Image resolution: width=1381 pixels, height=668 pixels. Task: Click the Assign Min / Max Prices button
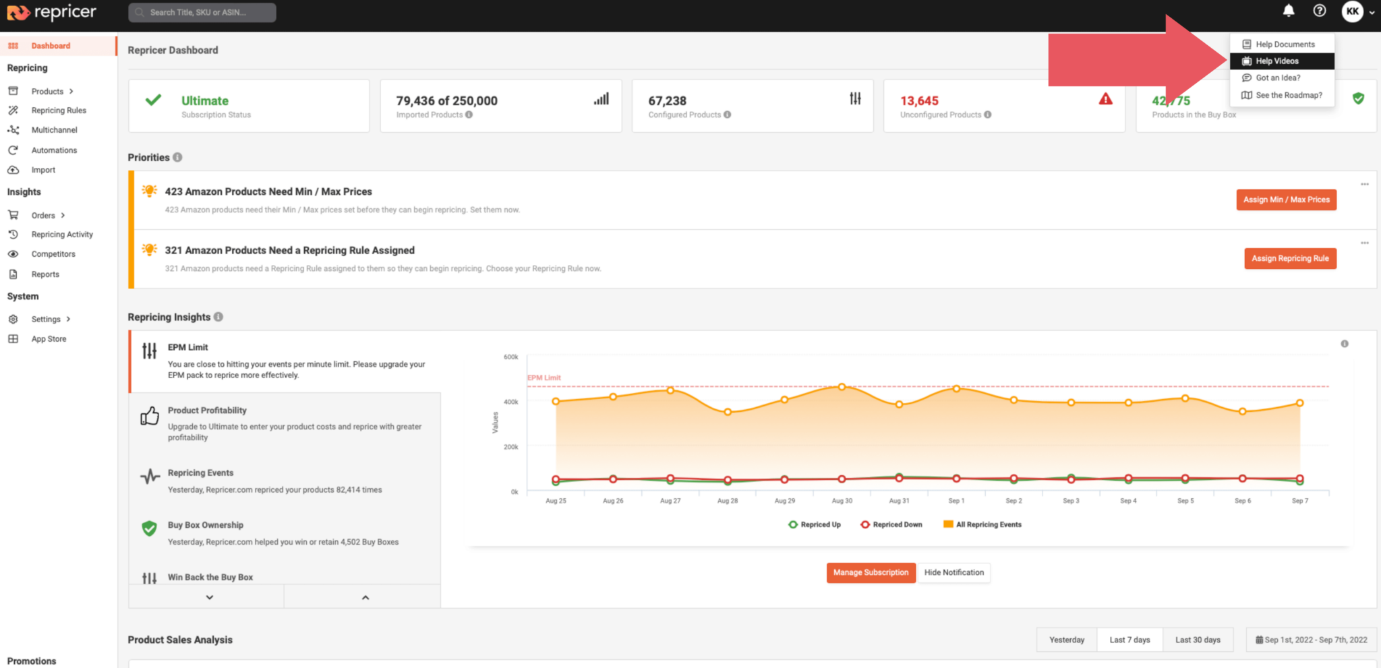(1287, 200)
